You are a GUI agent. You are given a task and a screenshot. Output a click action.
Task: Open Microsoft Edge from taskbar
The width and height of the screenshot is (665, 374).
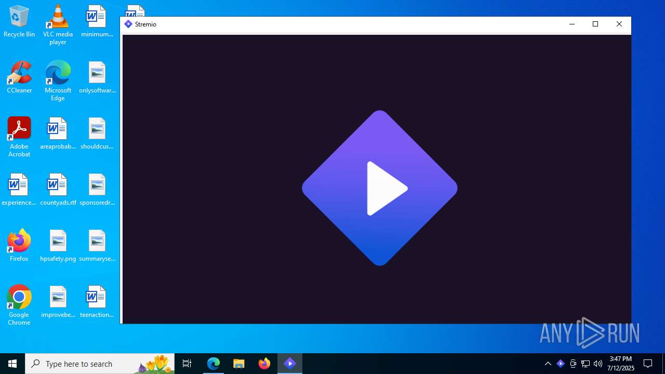pyautogui.click(x=214, y=364)
